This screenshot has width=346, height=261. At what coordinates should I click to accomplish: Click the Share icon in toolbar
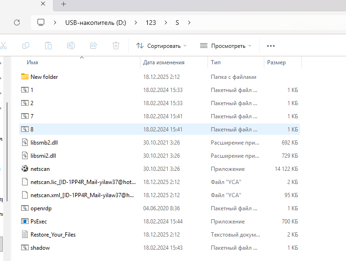(x=93, y=46)
